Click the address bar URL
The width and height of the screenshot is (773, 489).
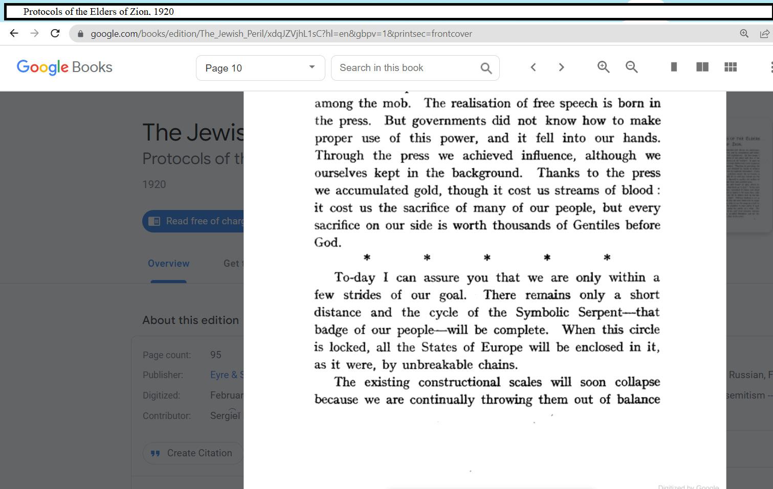[x=281, y=34]
